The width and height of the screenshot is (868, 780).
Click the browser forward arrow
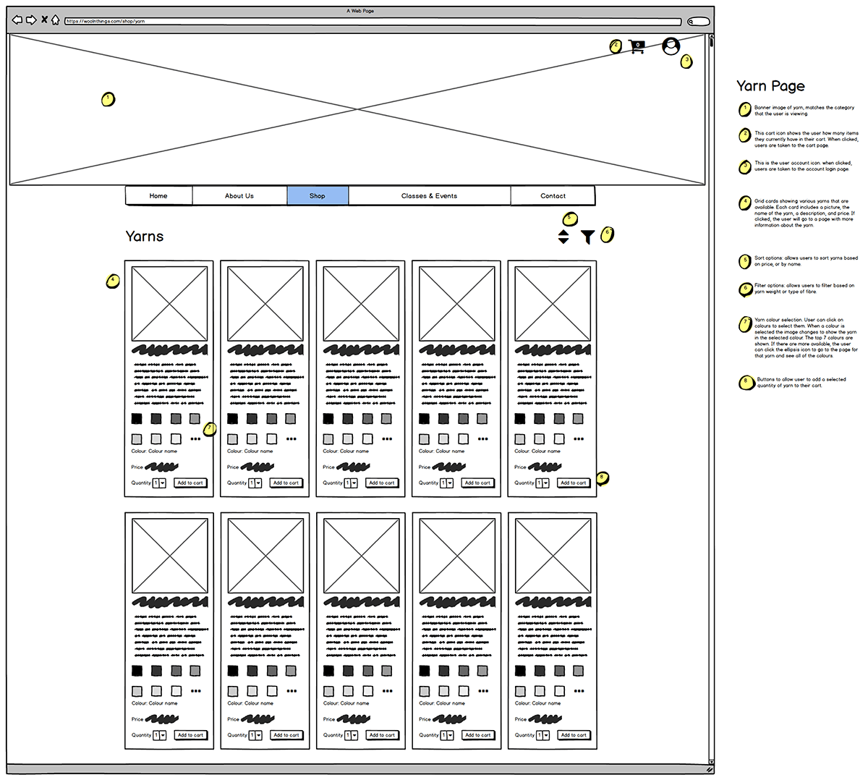pos(30,20)
